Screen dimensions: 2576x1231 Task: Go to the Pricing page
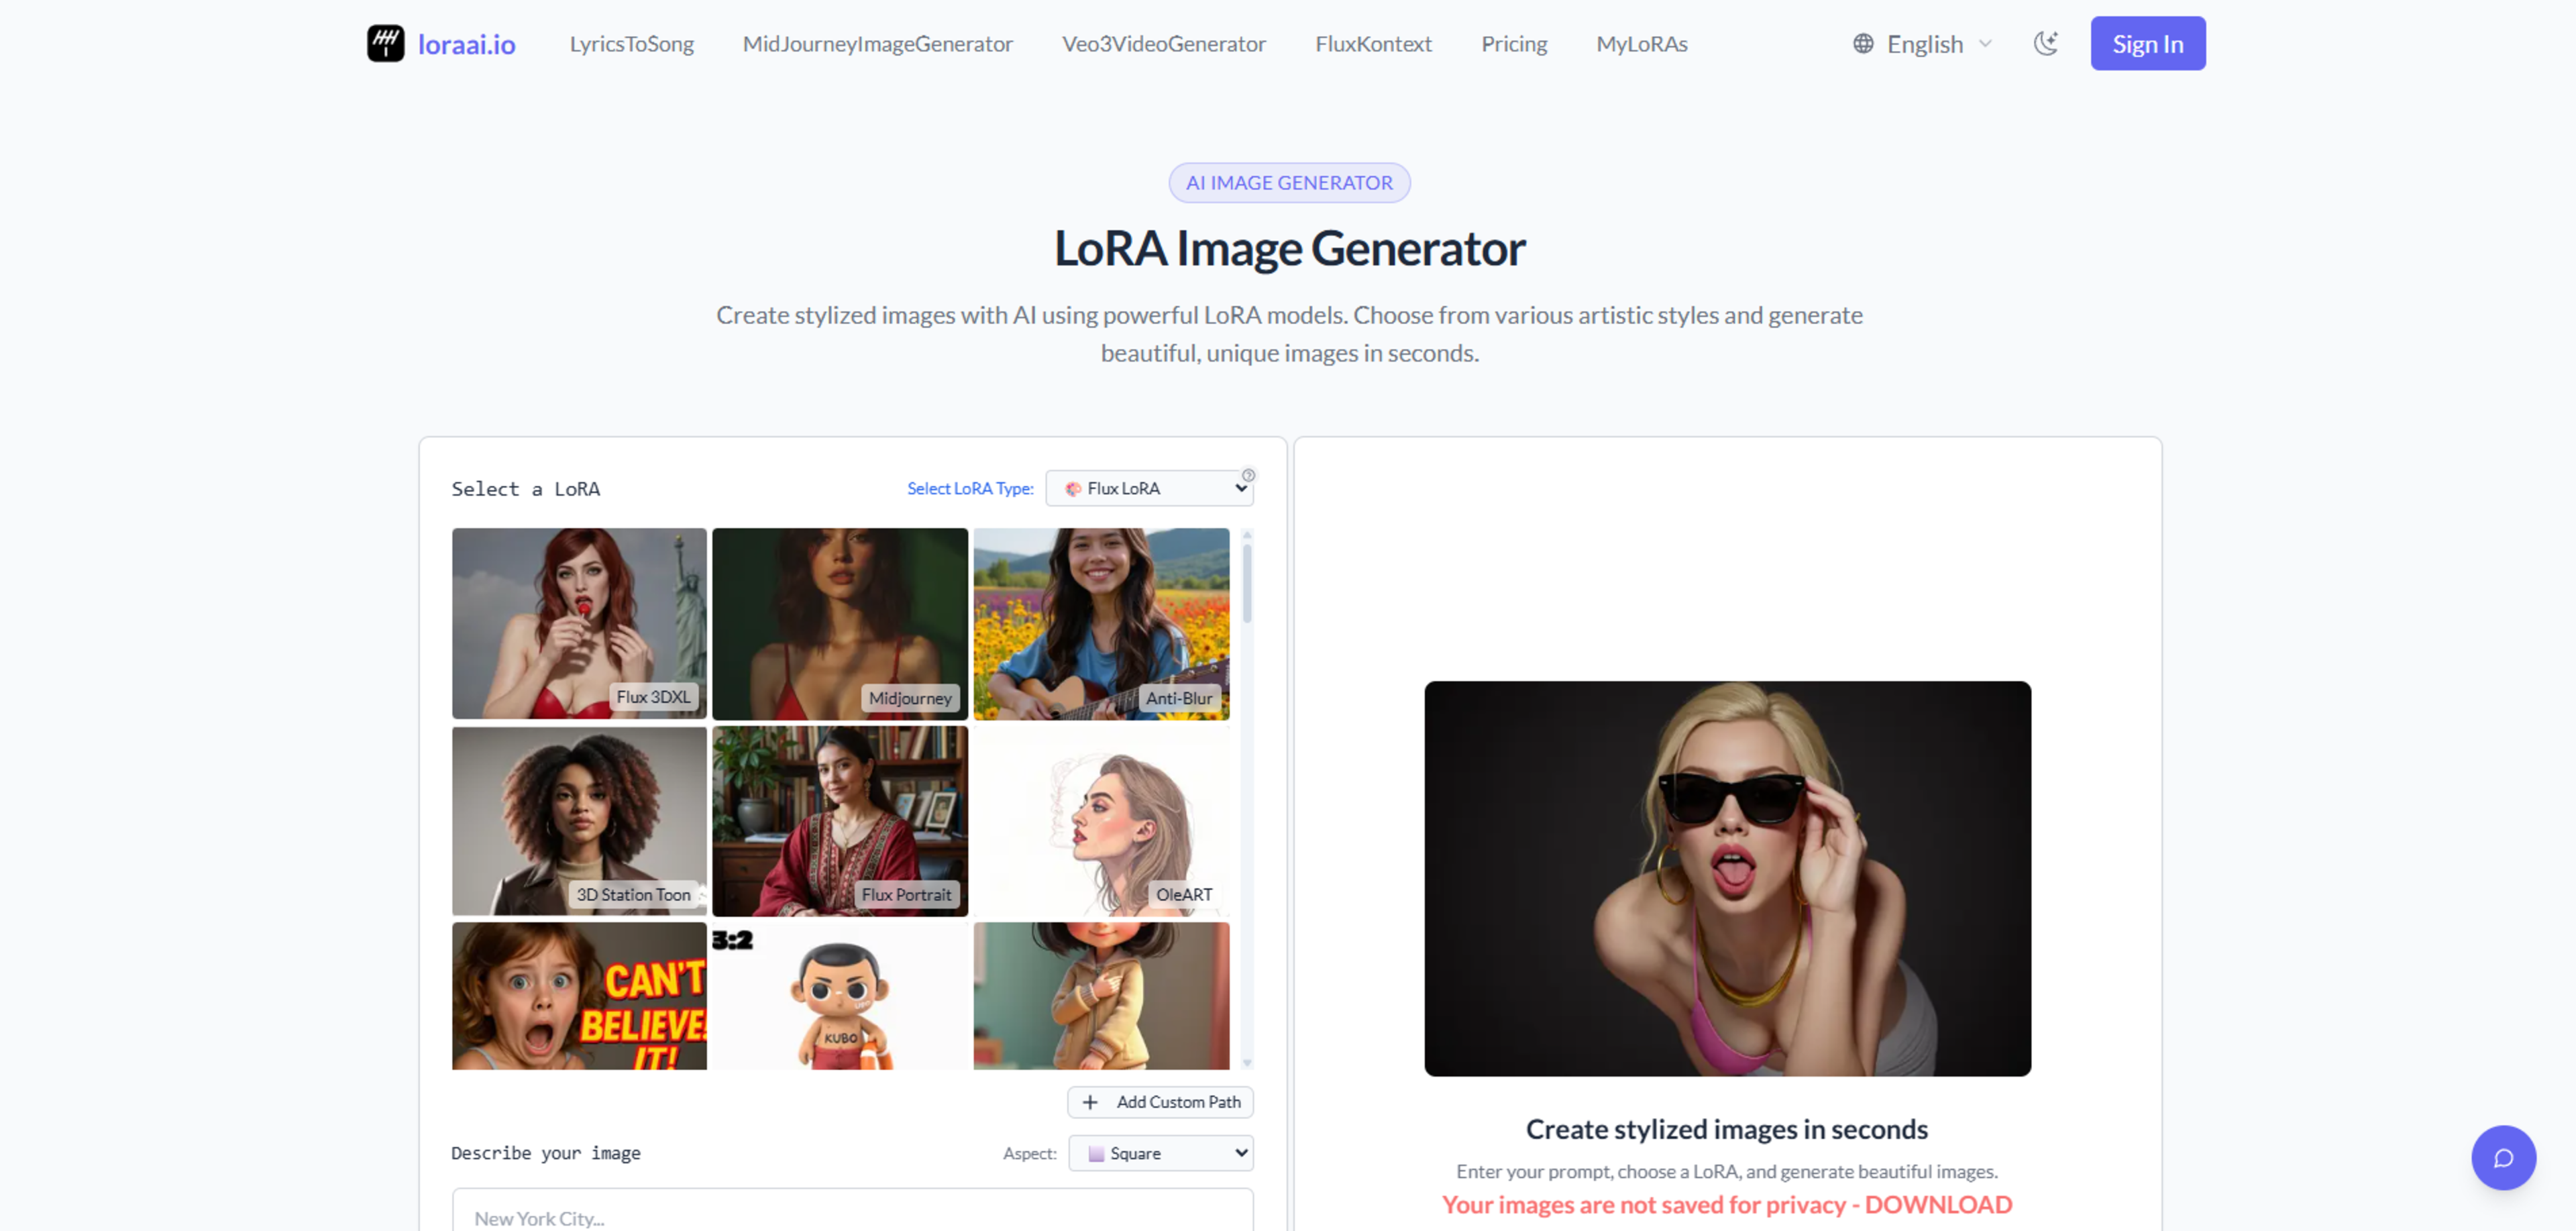pos(1513,44)
